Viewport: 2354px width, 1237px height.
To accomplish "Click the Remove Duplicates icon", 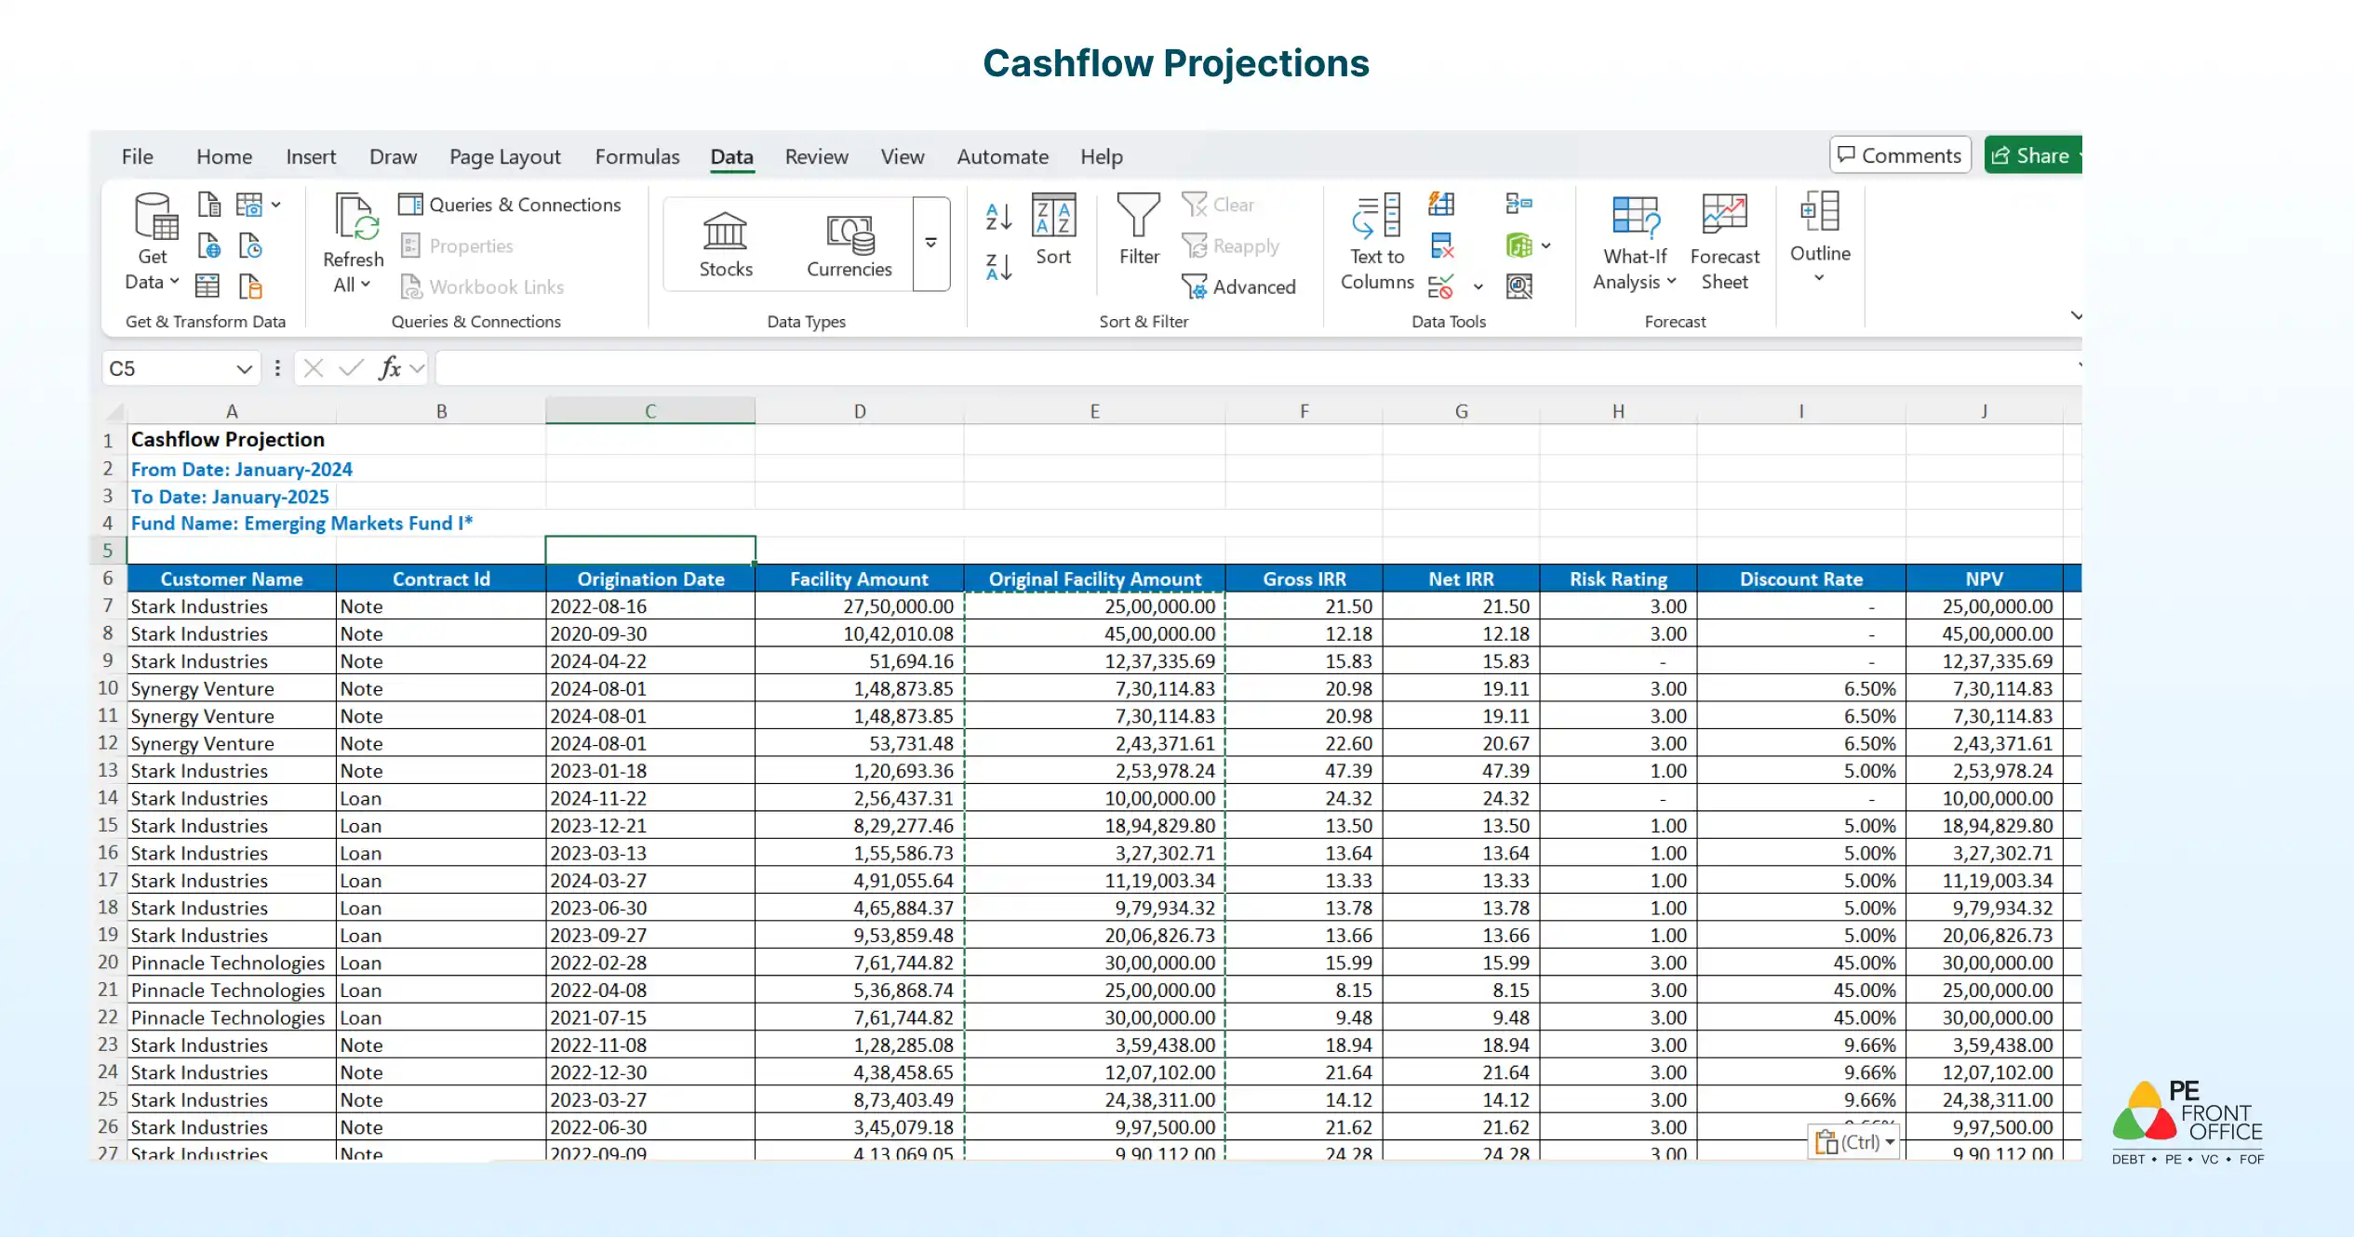I will (1441, 246).
